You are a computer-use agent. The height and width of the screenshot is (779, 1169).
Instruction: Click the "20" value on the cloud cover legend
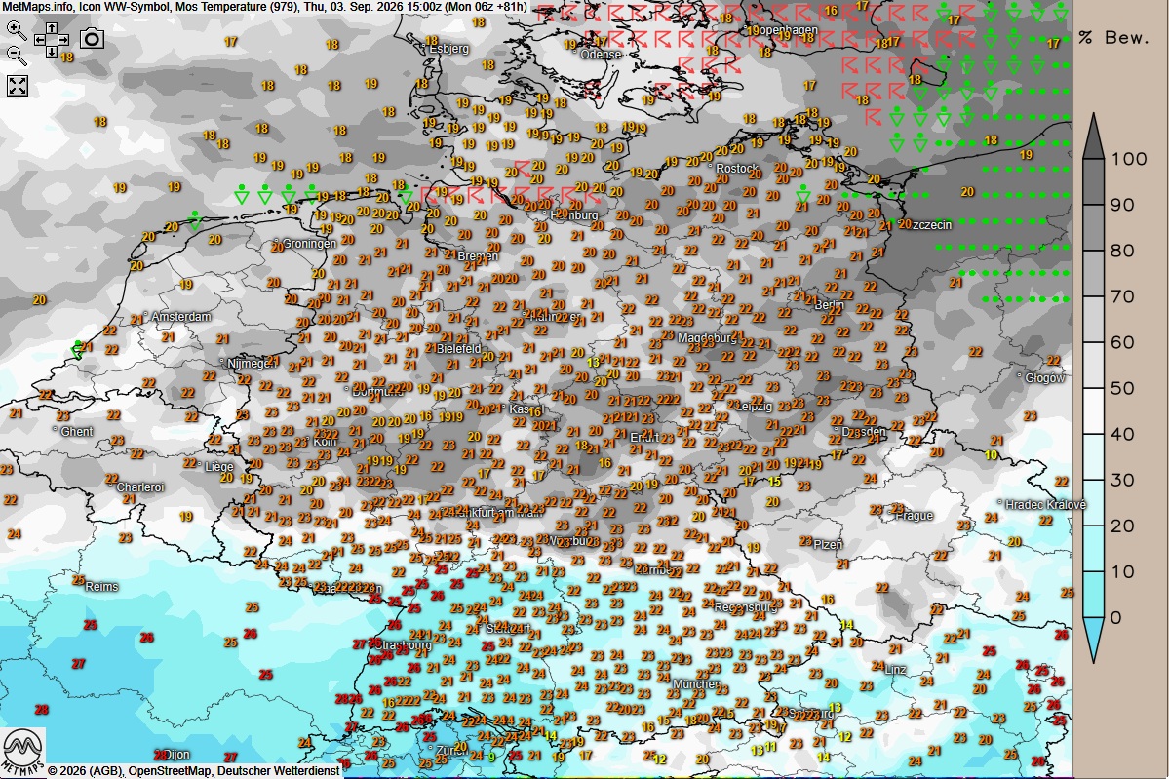(x=1123, y=526)
